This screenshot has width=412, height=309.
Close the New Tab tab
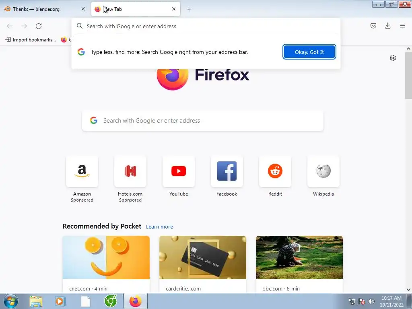point(174,9)
